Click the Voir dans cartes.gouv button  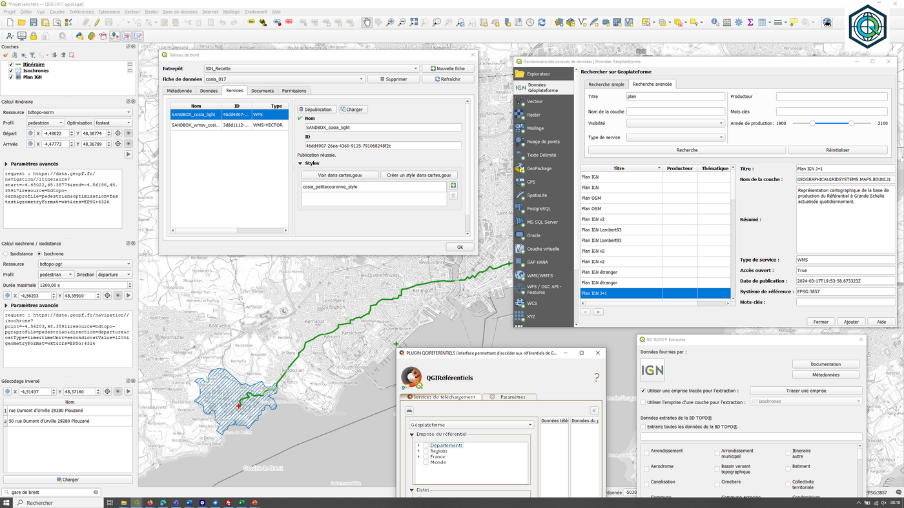[340, 175]
